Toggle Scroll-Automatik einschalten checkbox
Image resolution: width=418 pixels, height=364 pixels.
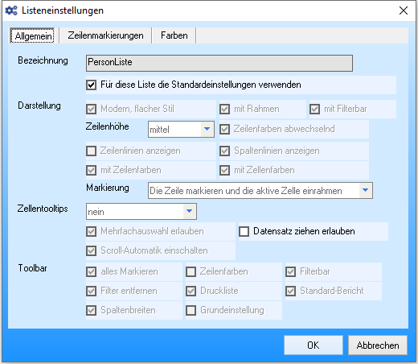(92, 250)
